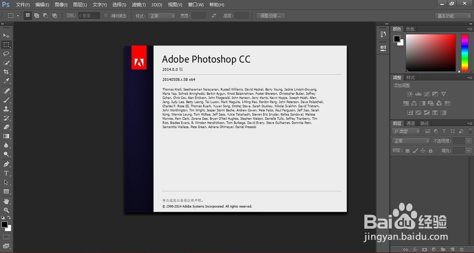Screen dimensions: 474x253
Task: Select the Brush tool
Action: (x=6, y=100)
